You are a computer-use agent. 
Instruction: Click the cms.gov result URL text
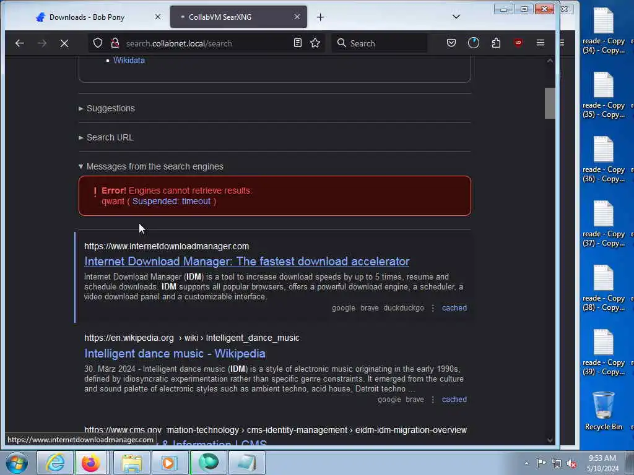click(x=276, y=430)
